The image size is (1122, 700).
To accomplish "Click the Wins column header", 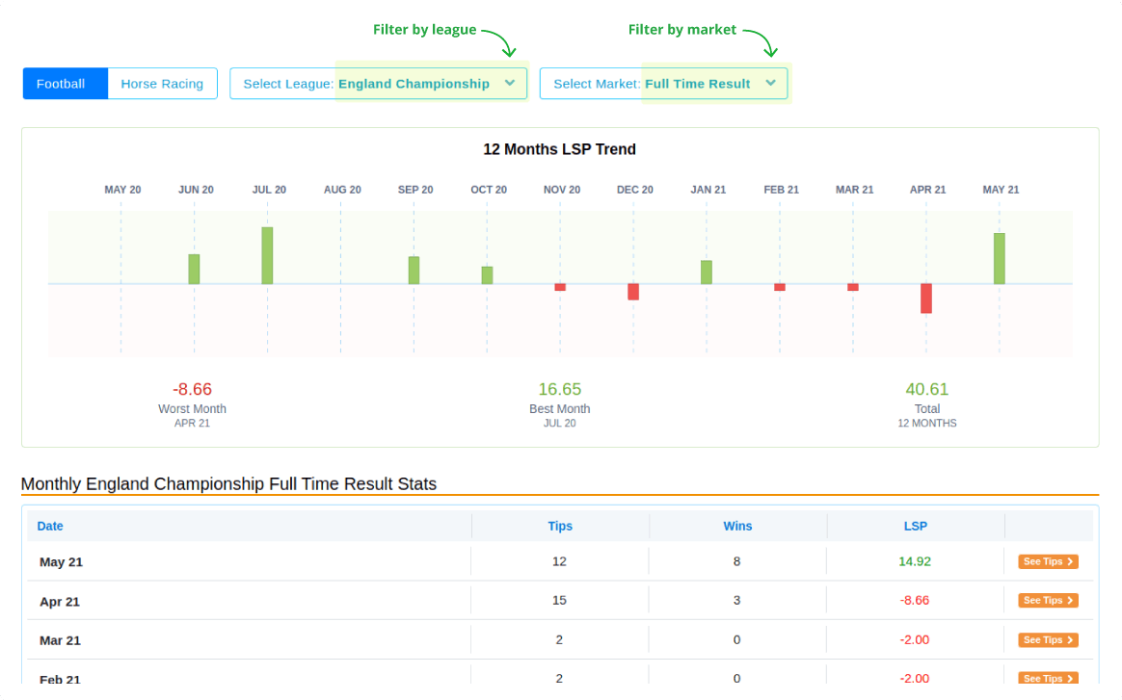I will pyautogui.click(x=737, y=526).
